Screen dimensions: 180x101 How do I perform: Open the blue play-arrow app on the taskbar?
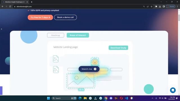(x=101, y=98)
